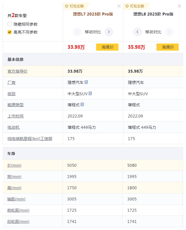Open 理想L8 2023款 Pro版 title link

153,14
